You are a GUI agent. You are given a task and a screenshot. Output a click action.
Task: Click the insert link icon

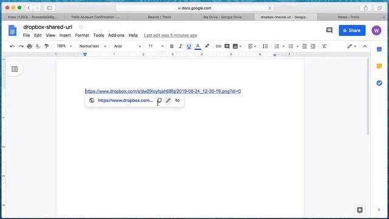[218, 46]
